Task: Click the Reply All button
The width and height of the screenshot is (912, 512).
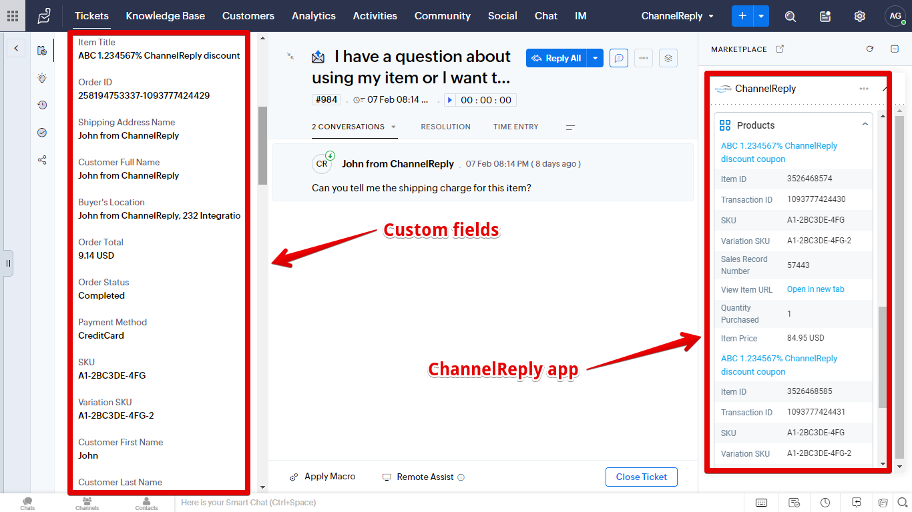Action: (556, 58)
